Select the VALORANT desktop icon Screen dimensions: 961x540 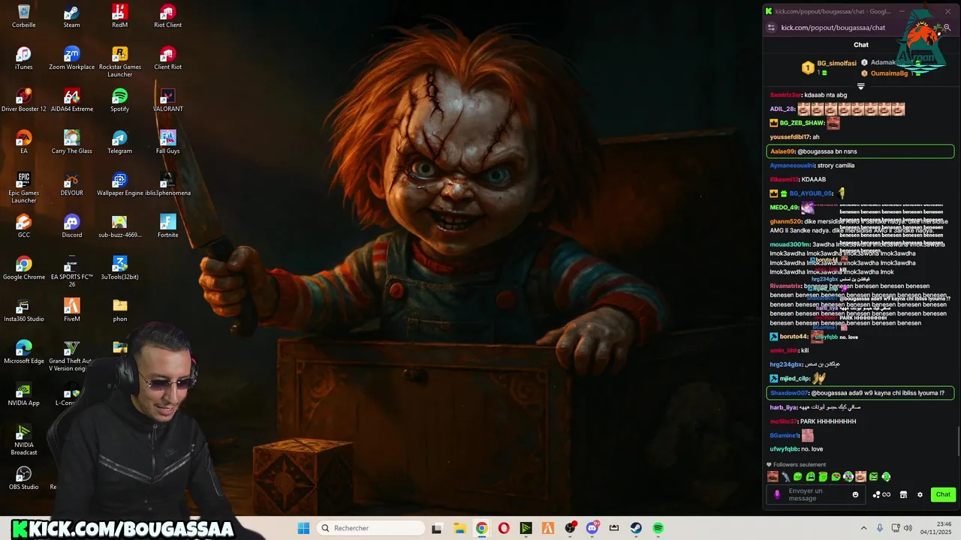tap(167, 100)
